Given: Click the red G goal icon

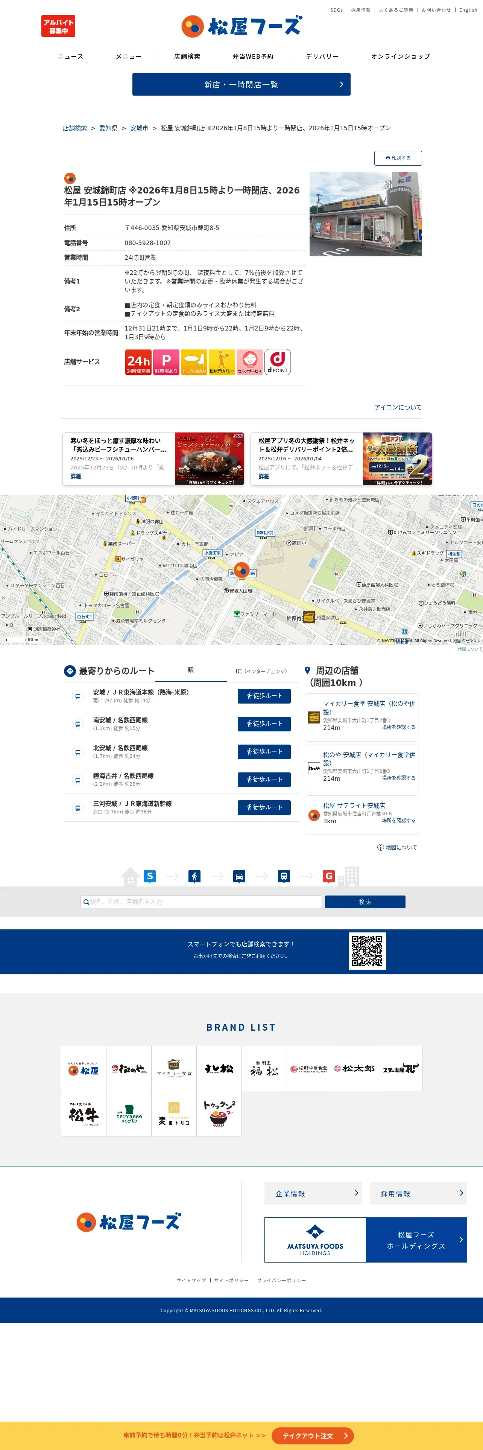Looking at the screenshot, I should click(329, 876).
